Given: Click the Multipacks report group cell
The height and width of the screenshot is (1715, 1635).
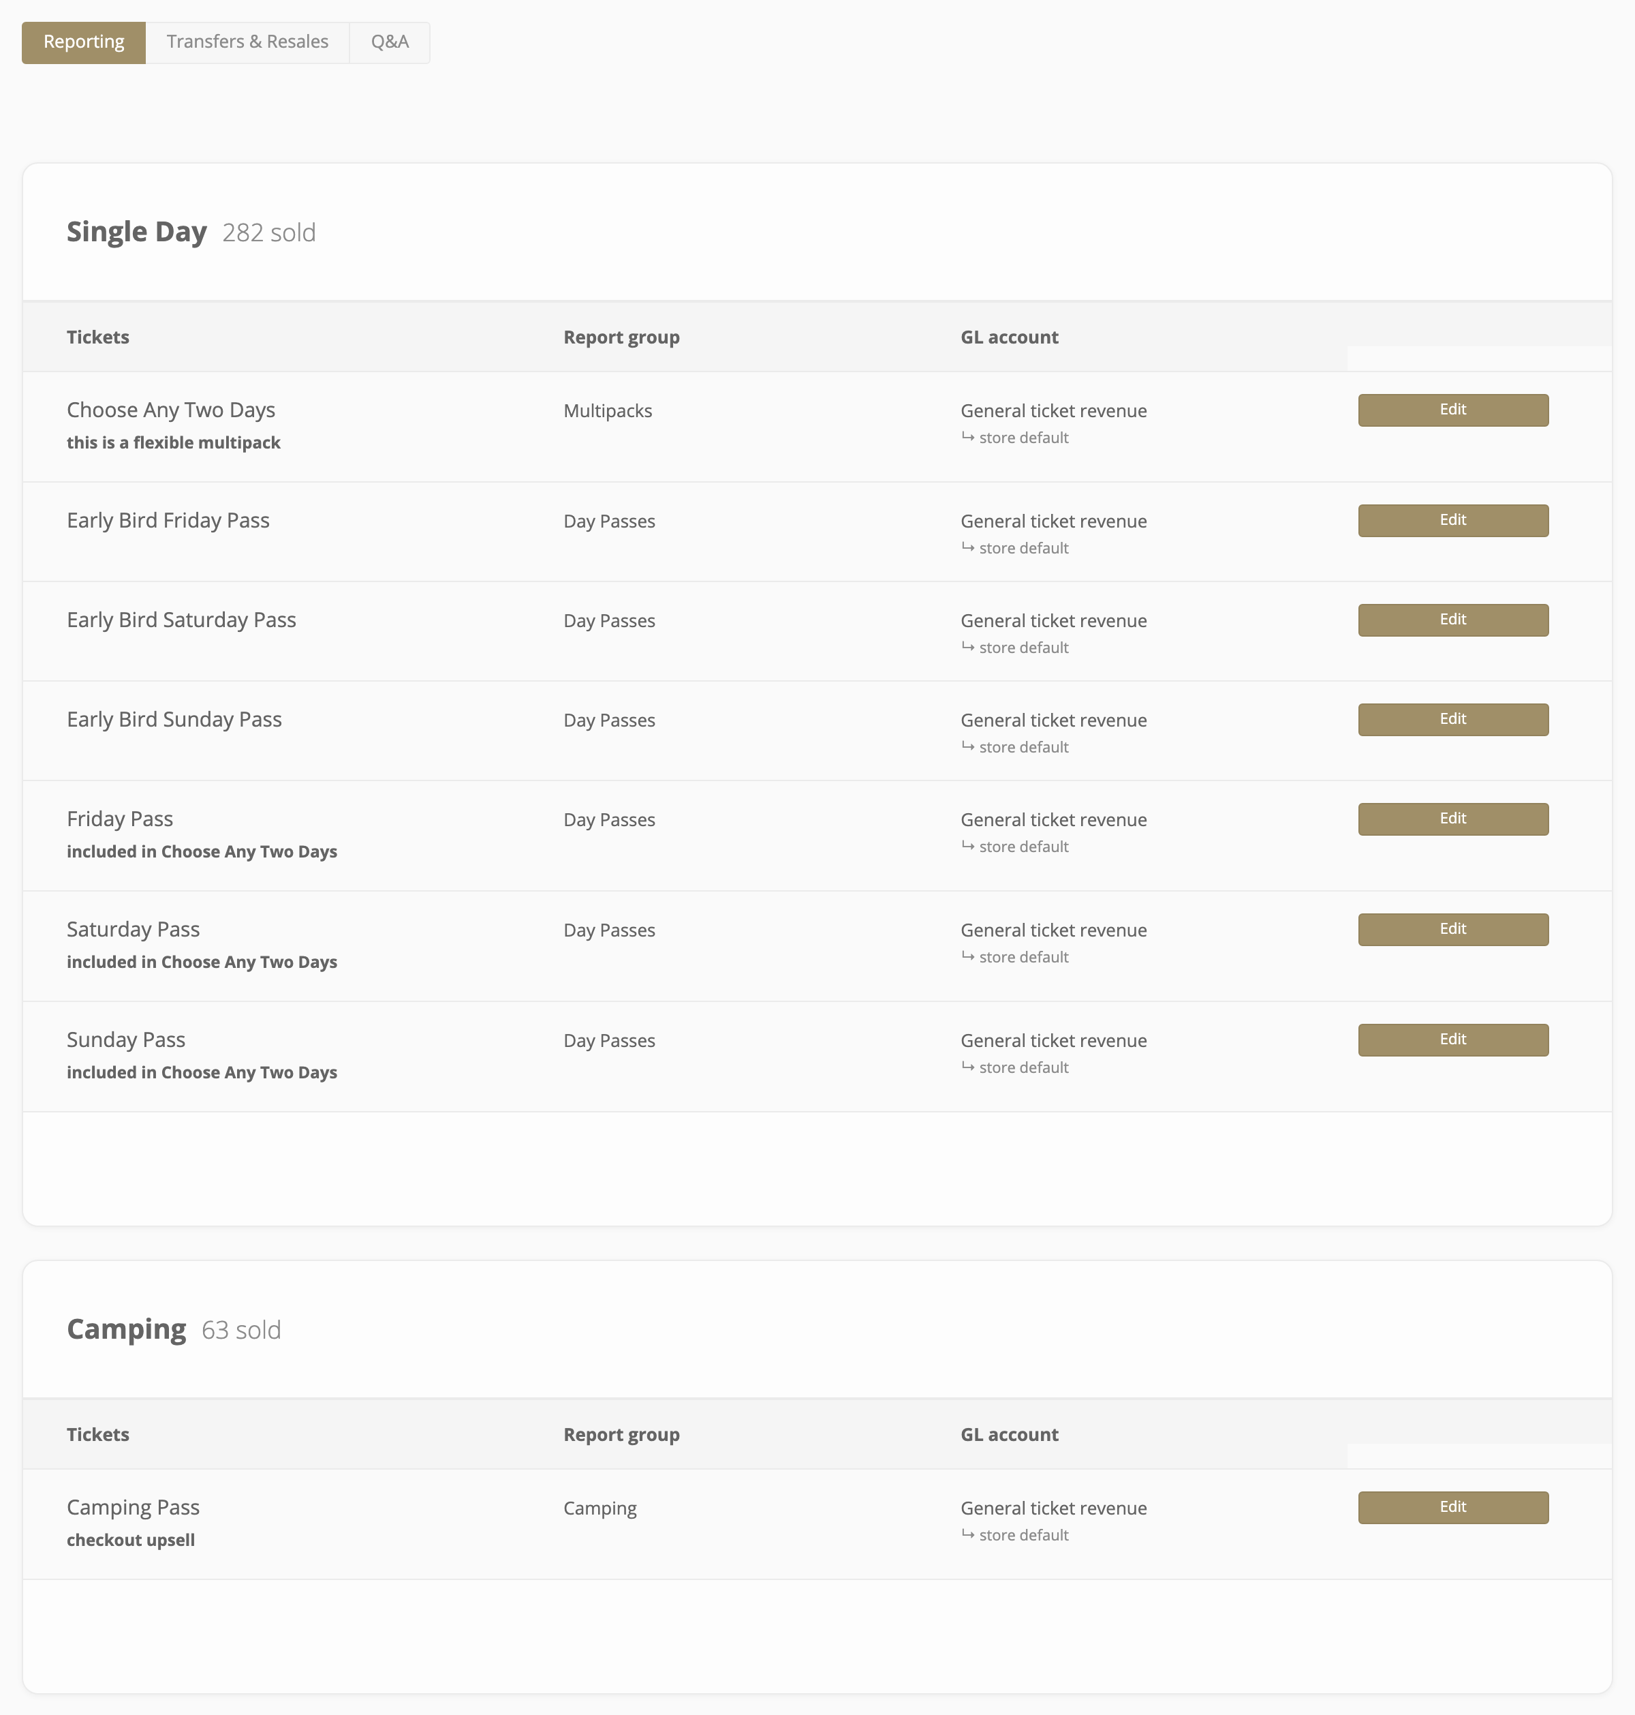Looking at the screenshot, I should tap(608, 410).
